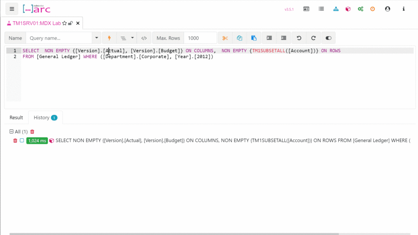Viewport: 418px width, 235px height.
Task: Click the undo arrow in toolbar
Action: (x=299, y=38)
